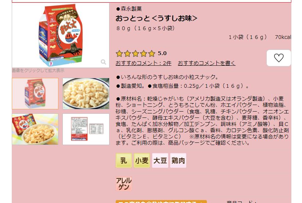302x203 pixels.
Task: Select the 乳 allergen badge
Action: [x=124, y=160]
